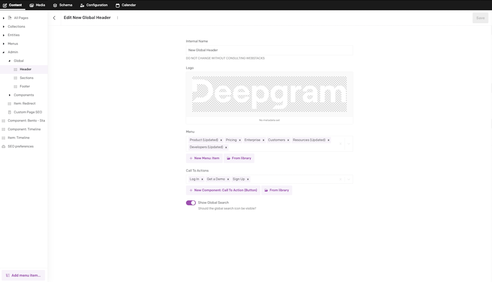Click the Pricing menu tag
Screen dimensions: 492x282
click(x=231, y=140)
